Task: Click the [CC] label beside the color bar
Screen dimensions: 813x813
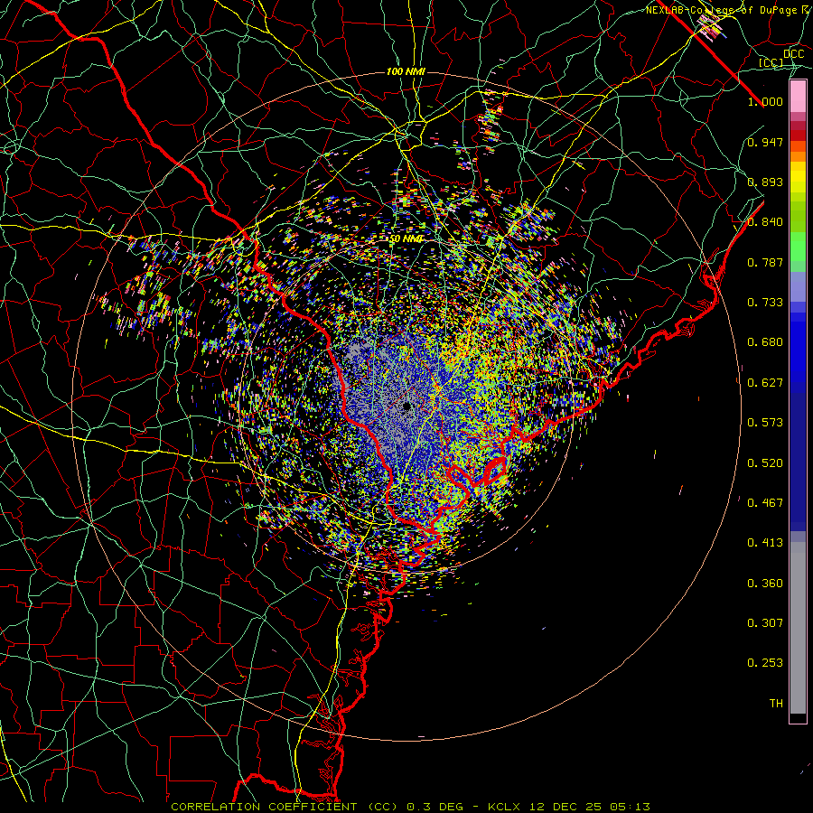Action: (771, 62)
